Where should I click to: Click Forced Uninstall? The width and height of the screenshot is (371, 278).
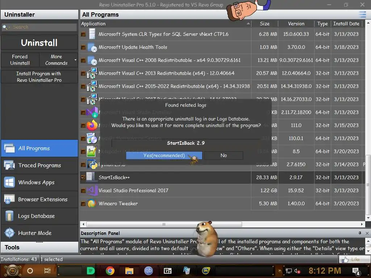pyautogui.click(x=20, y=60)
